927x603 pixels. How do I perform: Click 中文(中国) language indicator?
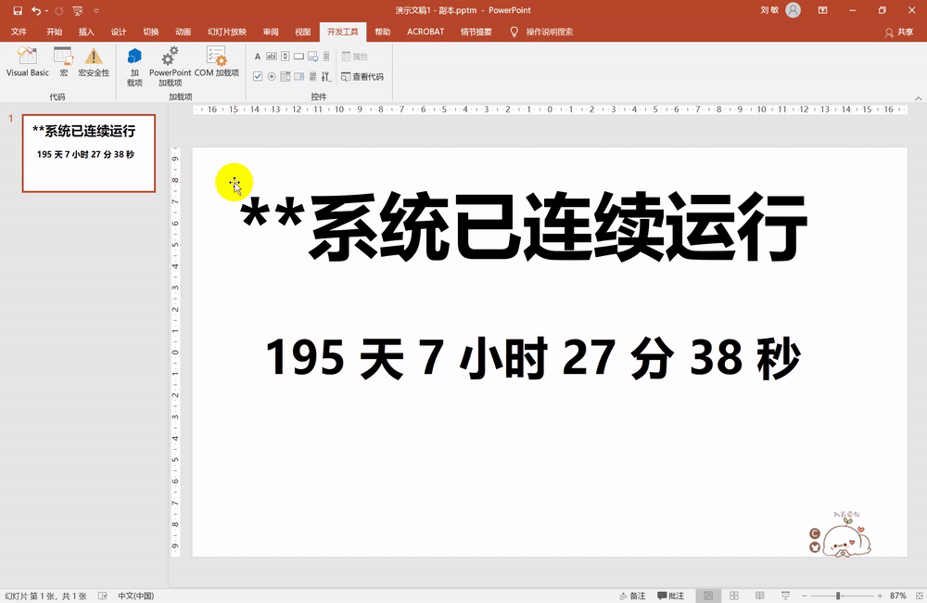click(136, 596)
